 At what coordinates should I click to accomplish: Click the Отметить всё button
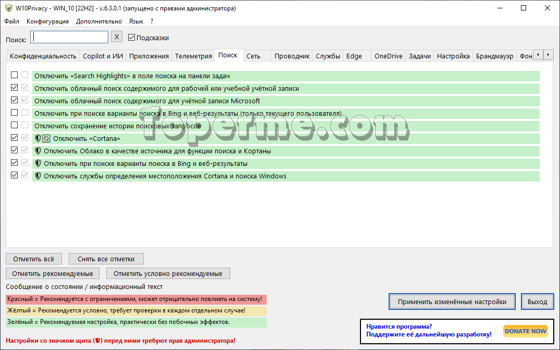tap(33, 259)
